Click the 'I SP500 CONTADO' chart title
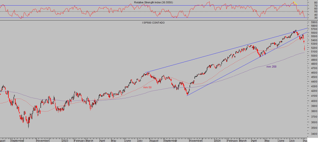The image size is (318, 142). [153, 23]
